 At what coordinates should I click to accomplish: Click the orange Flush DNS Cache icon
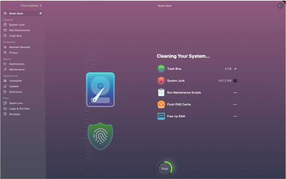[161, 105]
